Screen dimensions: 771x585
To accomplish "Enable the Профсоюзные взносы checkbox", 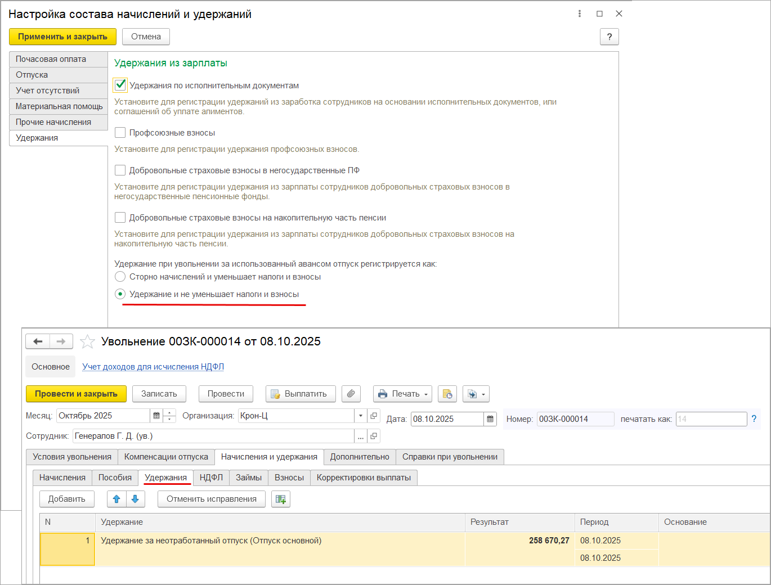I will [x=120, y=133].
